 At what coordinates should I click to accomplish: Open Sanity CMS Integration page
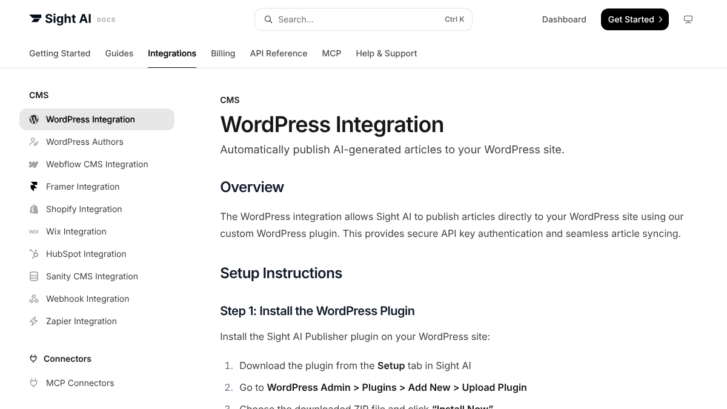97,276
